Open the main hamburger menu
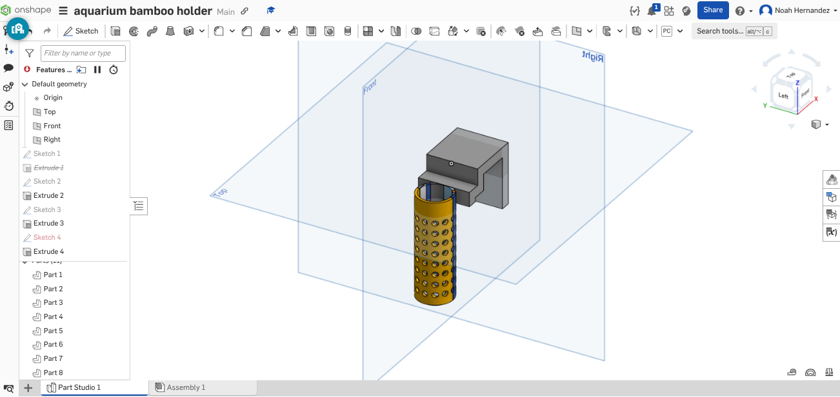The image size is (840, 397). (x=63, y=11)
